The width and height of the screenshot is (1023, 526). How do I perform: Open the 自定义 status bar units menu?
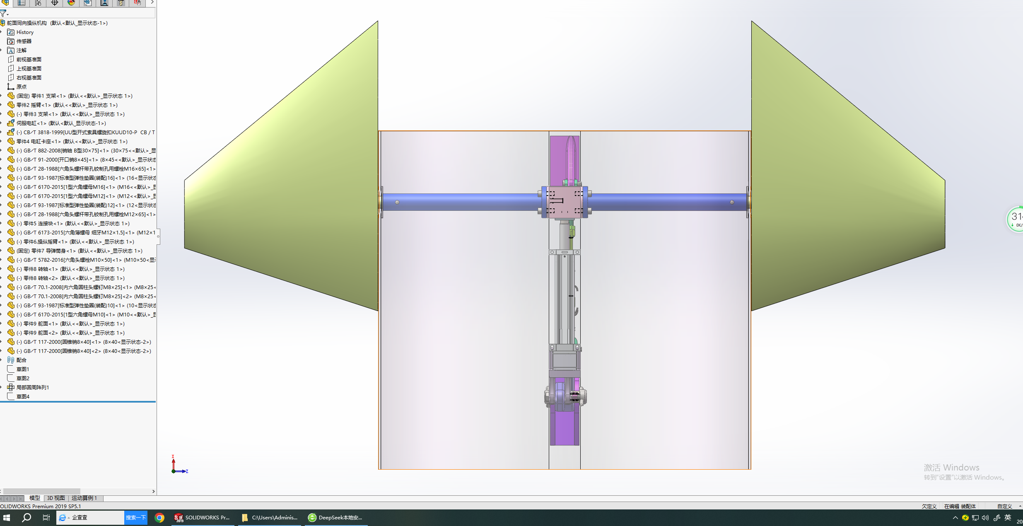tap(1005, 506)
